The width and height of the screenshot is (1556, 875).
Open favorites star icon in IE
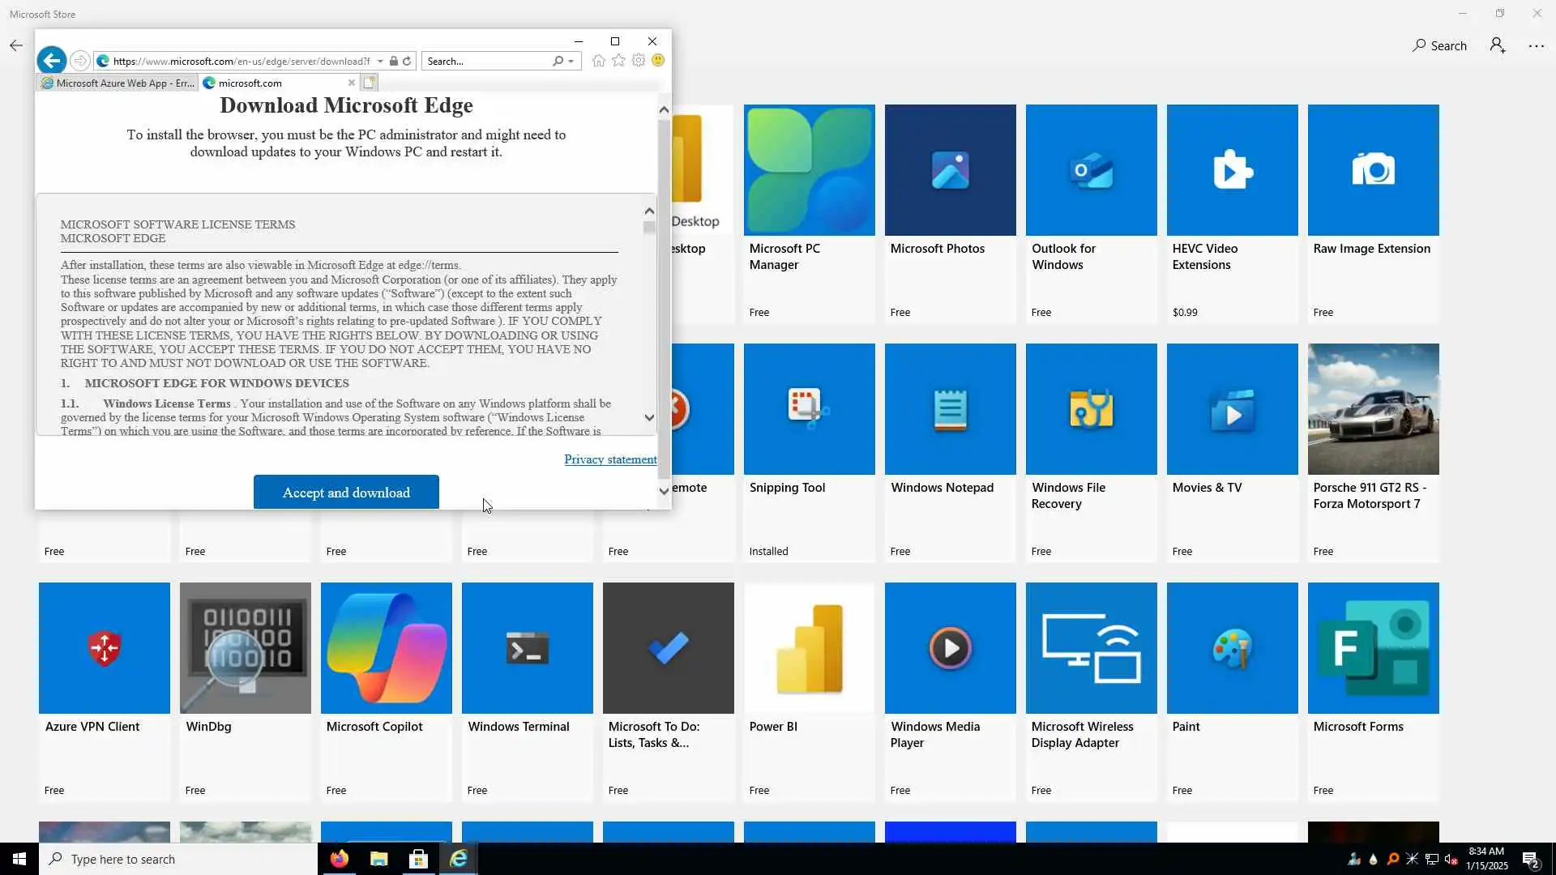[618, 61]
